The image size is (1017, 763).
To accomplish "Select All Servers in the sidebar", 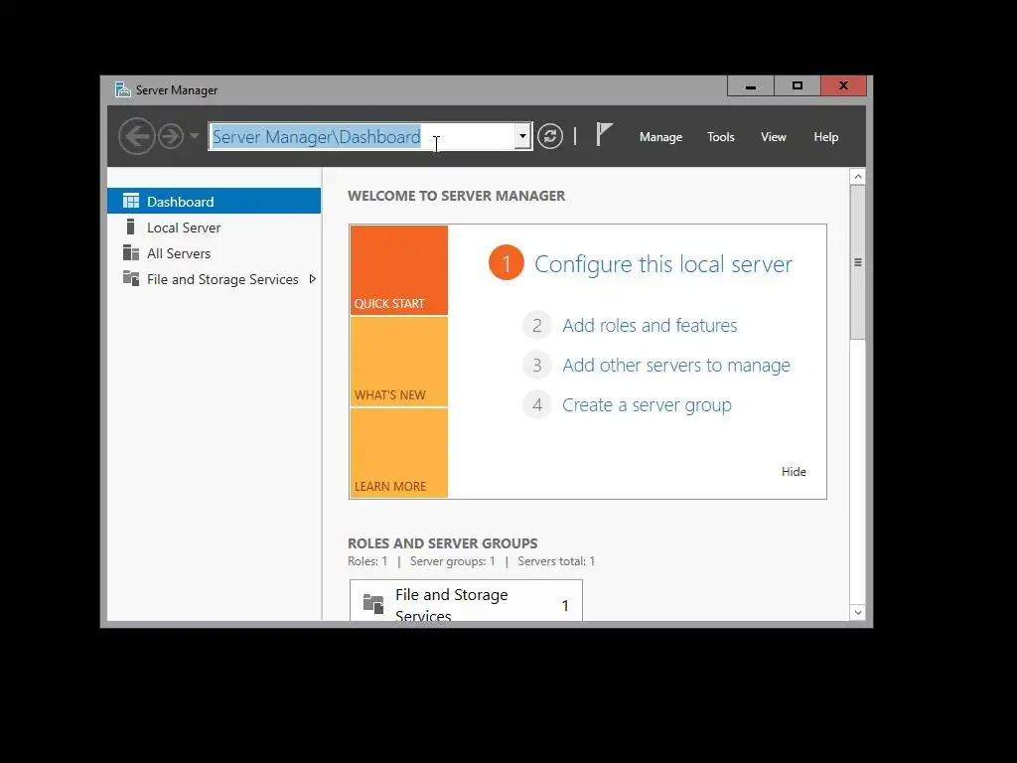I will click(x=215, y=253).
